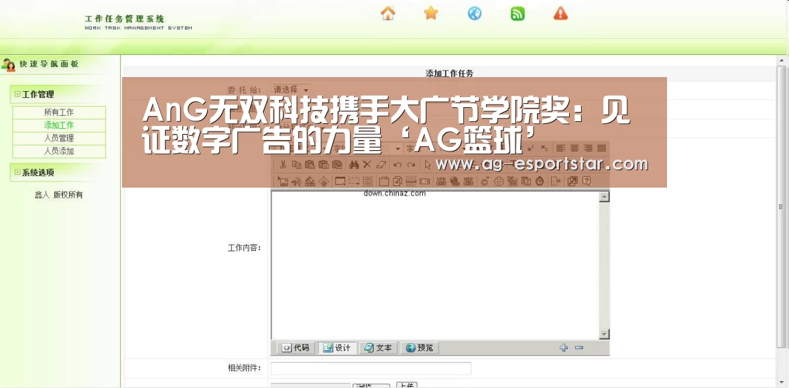Click the editor scrollbar up arrow
This screenshot has height=388, width=789.
pos(605,196)
